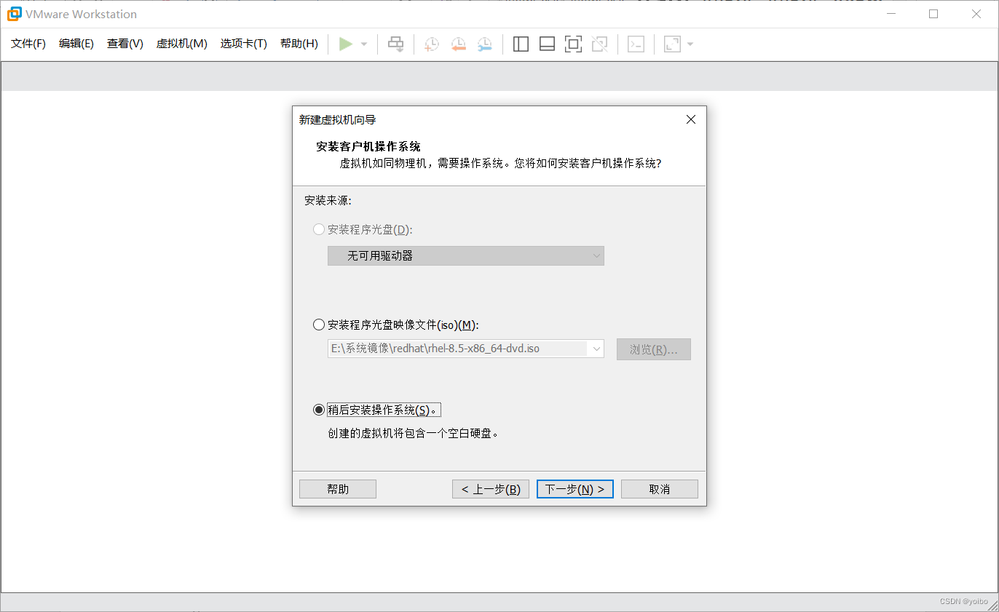Open the 编辑(E) menu
Screen dimensions: 999x612
[x=76, y=44]
